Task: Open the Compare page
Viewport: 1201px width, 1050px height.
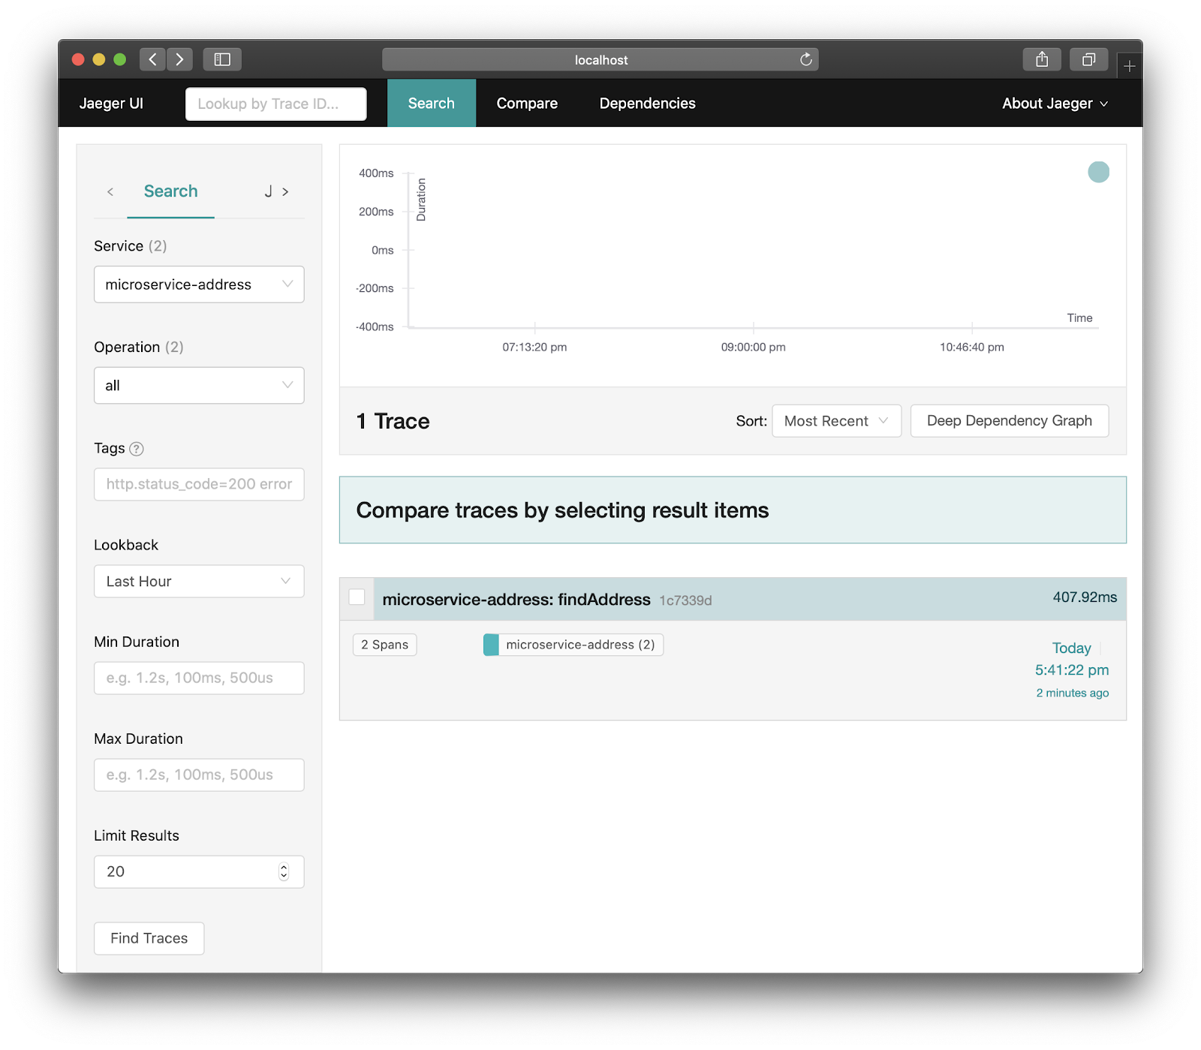Action: click(527, 104)
